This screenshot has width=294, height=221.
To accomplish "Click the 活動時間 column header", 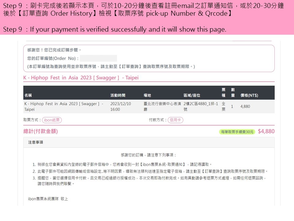I will pos(118,95).
